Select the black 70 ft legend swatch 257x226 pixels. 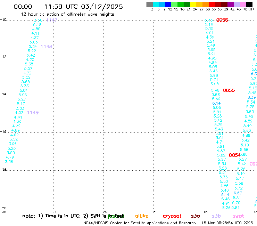coord(249,4)
